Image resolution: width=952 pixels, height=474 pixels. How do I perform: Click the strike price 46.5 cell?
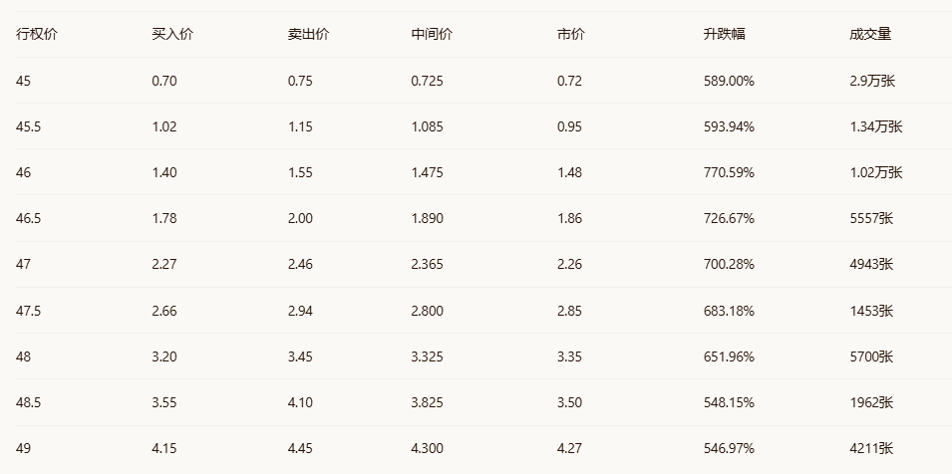point(28,218)
